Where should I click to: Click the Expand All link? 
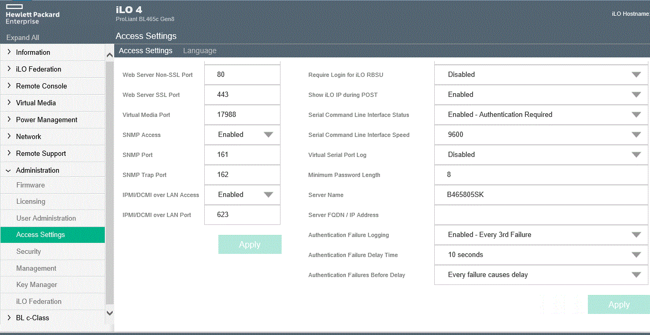point(22,37)
